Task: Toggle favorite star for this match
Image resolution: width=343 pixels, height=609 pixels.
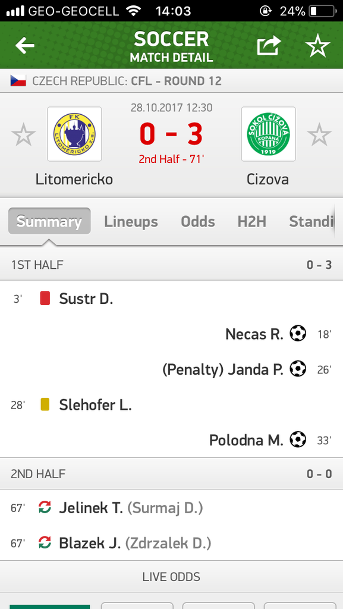Action: click(x=318, y=45)
